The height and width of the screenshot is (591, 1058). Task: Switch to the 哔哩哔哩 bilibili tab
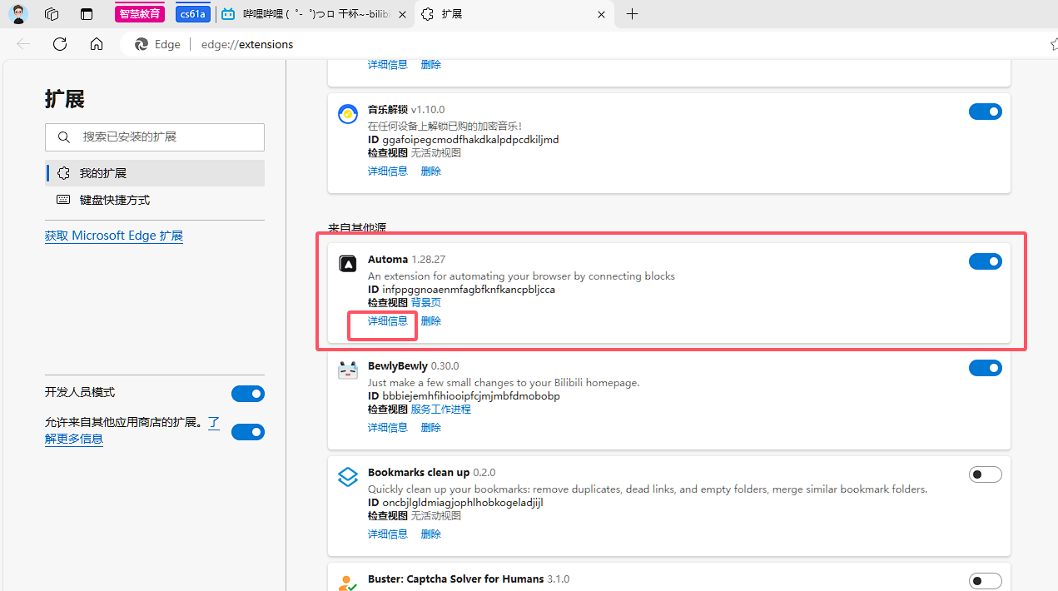click(315, 14)
